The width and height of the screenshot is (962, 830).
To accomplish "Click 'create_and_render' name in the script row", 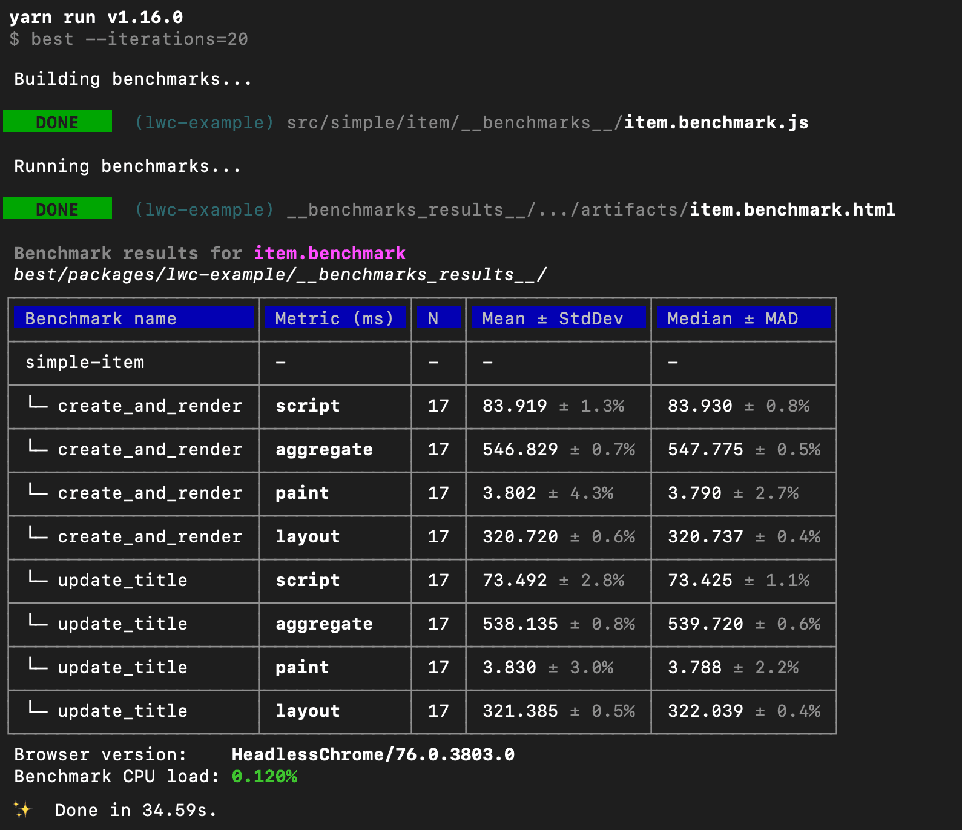I will [150, 406].
